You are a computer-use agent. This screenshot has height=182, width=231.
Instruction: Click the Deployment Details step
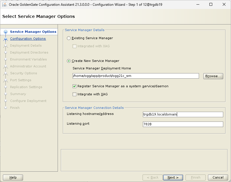click(26, 45)
